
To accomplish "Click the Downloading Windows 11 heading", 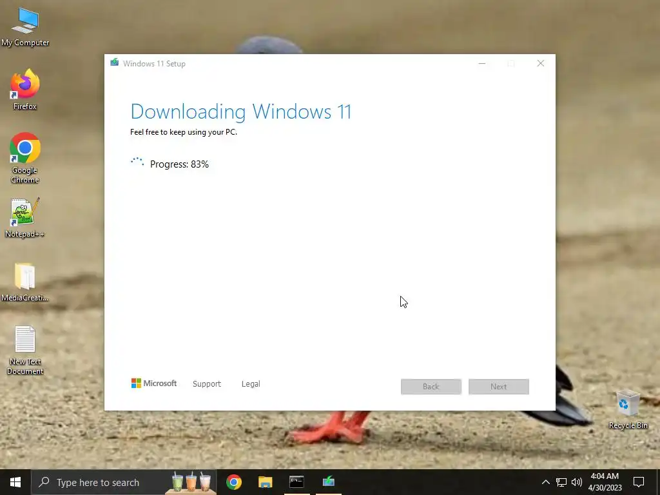I will [241, 112].
